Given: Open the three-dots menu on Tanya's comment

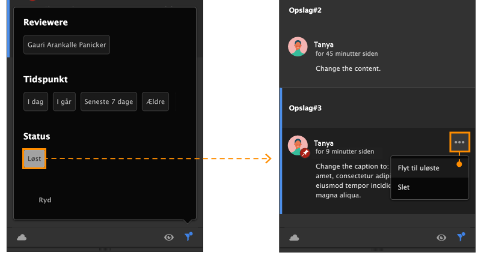Looking at the screenshot, I should pyautogui.click(x=459, y=142).
